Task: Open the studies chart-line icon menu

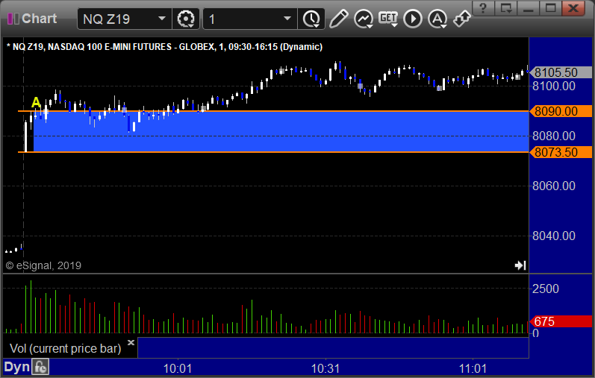Action: (x=363, y=19)
